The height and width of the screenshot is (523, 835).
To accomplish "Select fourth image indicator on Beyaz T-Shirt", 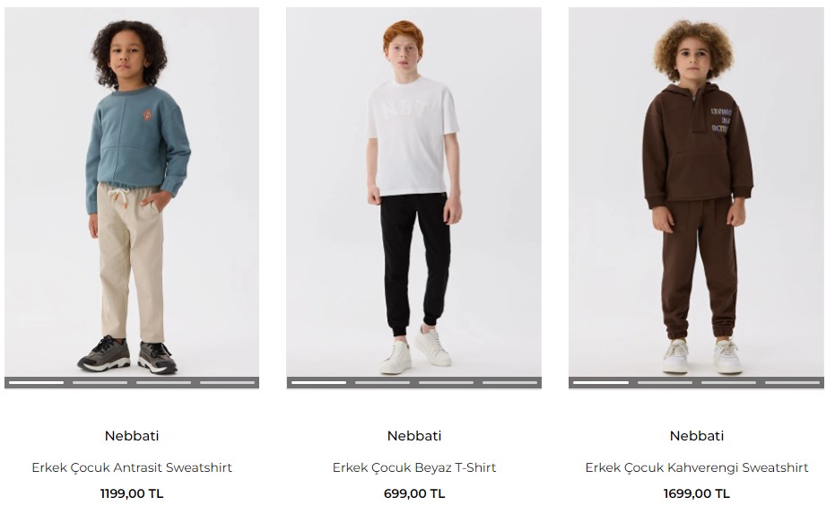I will [x=509, y=382].
